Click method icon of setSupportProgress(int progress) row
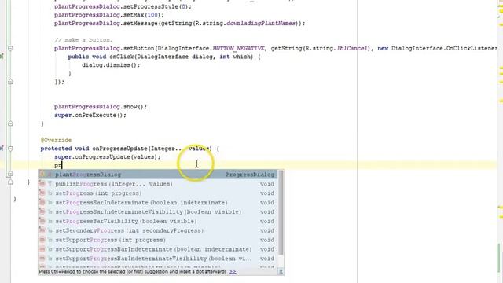 tap(42, 240)
